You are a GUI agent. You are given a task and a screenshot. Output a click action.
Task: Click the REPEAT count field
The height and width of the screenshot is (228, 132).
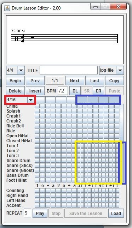27,213
